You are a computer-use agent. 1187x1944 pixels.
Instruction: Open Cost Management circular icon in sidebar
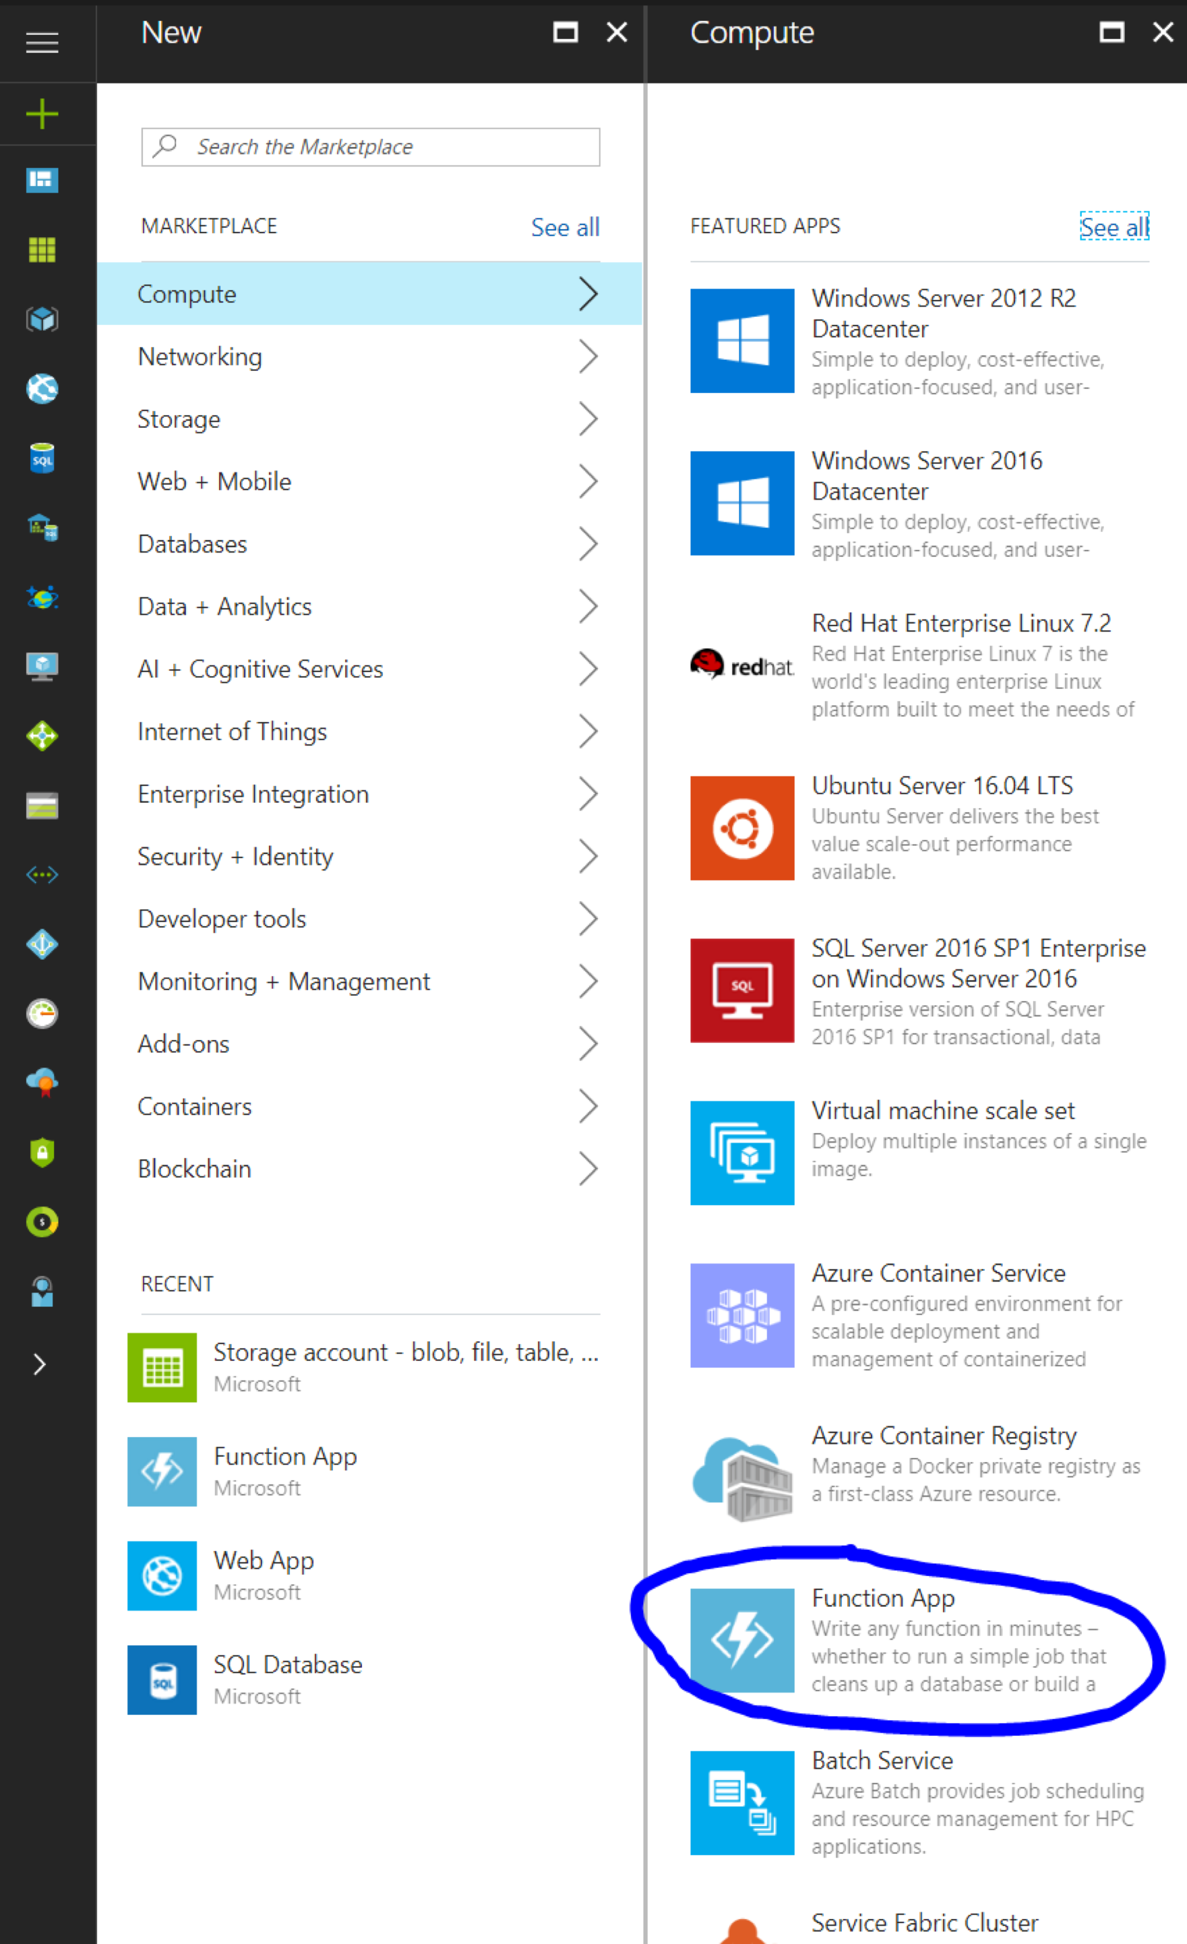coord(42,1222)
